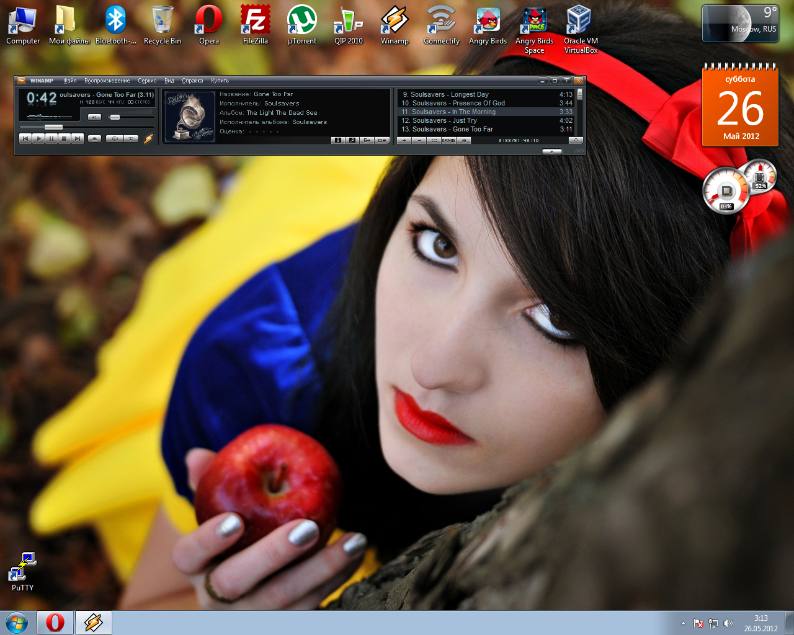Image resolution: width=794 pixels, height=635 pixels.
Task: Click the Winamp lightning bolt icon
Action: pyautogui.click(x=148, y=139)
